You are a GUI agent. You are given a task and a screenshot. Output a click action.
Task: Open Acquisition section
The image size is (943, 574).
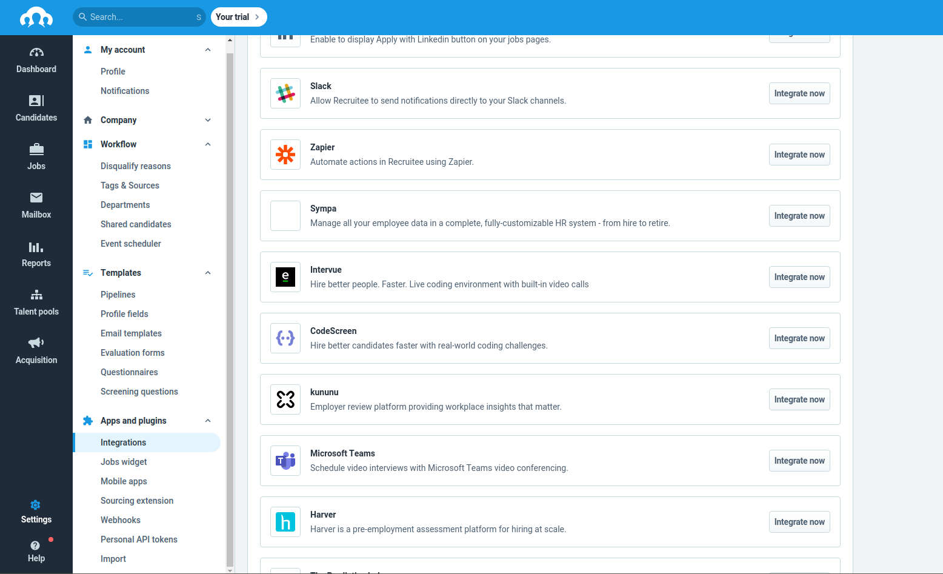coord(36,352)
